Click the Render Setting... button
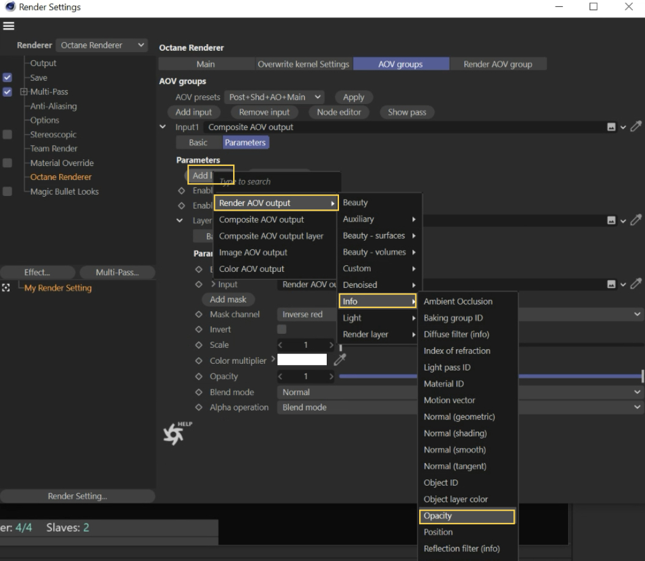This screenshot has height=561, width=645. 77,496
